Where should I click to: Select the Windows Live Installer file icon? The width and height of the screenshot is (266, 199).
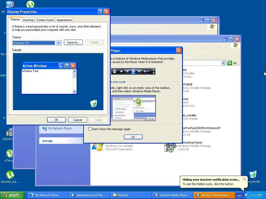tap(97, 147)
